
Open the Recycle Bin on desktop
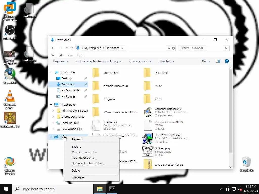(246, 164)
